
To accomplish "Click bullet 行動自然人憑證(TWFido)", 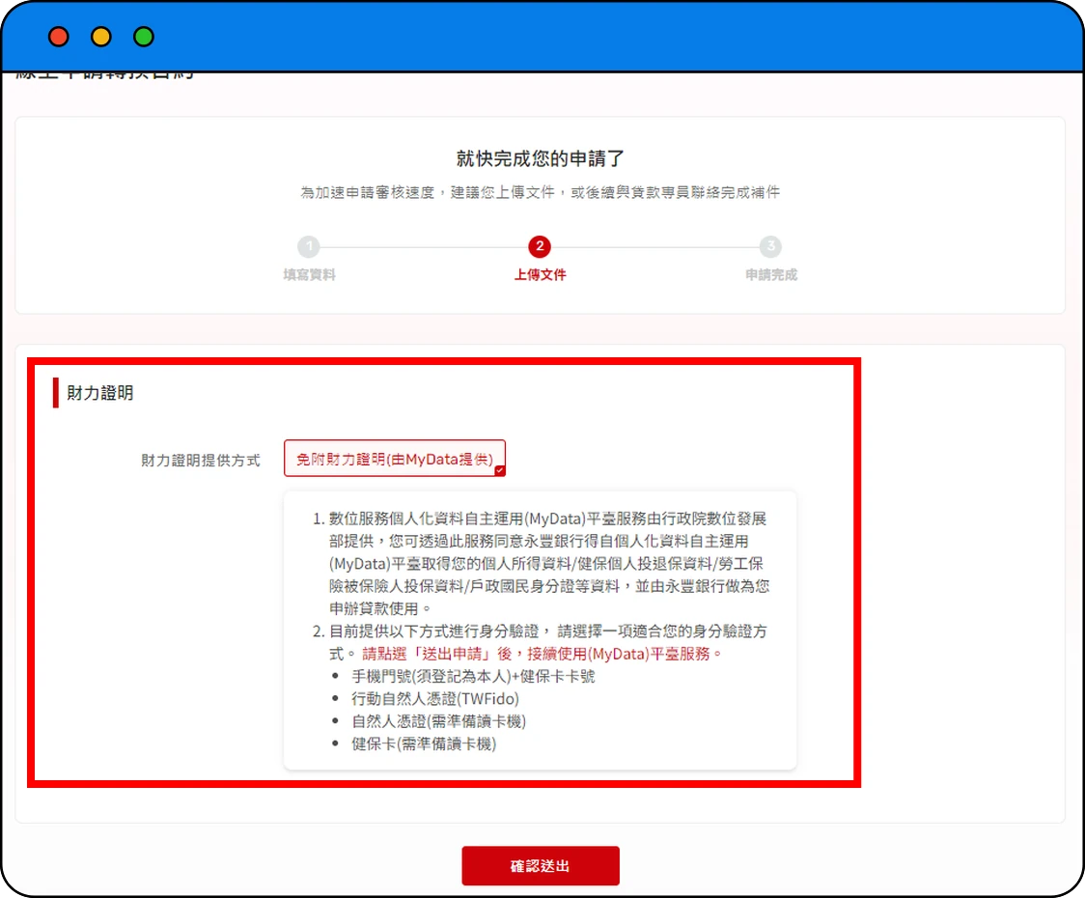I will pos(435,698).
